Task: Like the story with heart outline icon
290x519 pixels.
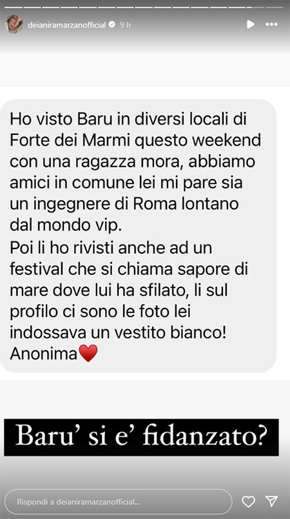Action: [x=248, y=501]
